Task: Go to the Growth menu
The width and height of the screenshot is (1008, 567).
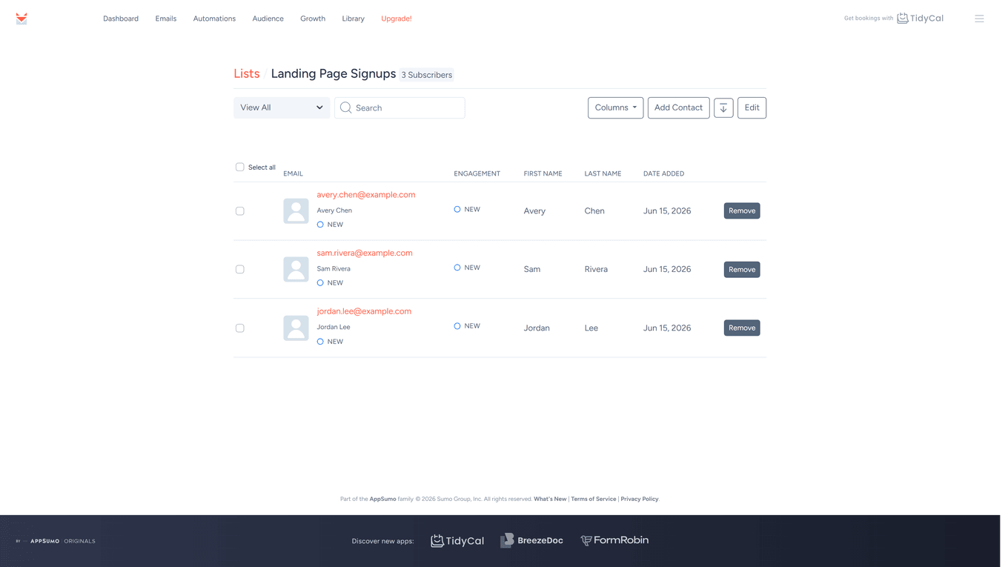Action: 313,19
